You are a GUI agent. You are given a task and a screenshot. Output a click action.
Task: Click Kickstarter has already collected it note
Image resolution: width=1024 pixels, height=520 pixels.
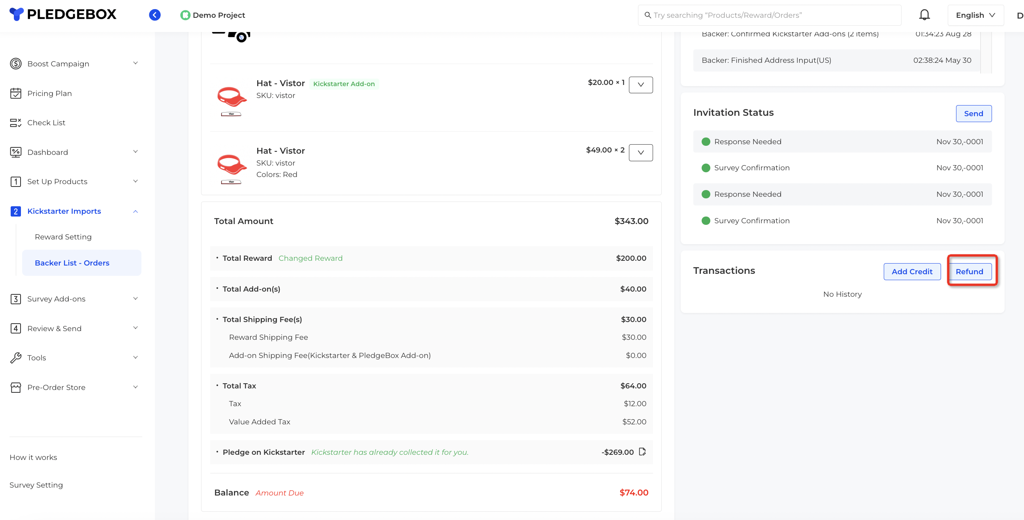pos(390,452)
